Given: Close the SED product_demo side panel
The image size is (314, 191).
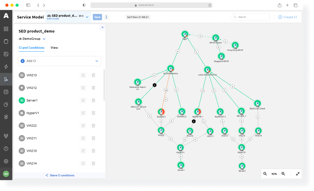Looking at the screenshot, I should pos(102,27).
